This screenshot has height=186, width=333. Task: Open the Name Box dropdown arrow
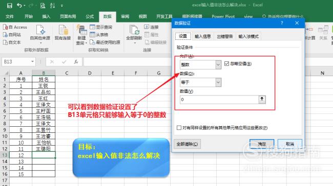pos(32,62)
